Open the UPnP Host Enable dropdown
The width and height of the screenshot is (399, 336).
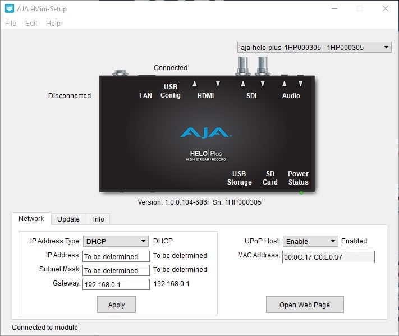310,241
